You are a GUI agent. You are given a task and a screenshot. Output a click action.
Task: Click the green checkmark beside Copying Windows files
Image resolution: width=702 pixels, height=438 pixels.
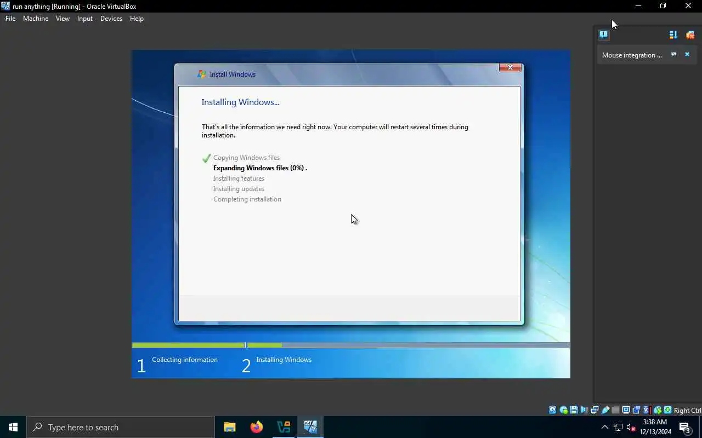tap(206, 158)
